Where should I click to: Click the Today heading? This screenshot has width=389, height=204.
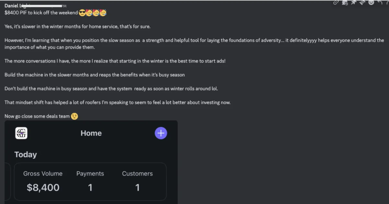[x=26, y=155]
